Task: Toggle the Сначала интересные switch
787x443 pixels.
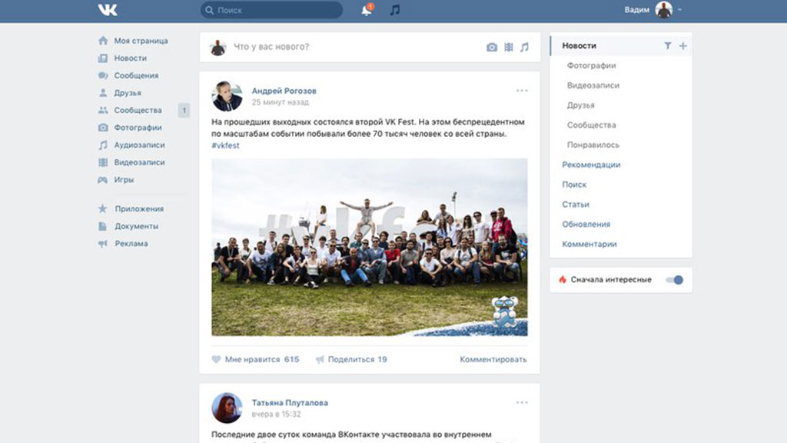Action: pyautogui.click(x=674, y=280)
